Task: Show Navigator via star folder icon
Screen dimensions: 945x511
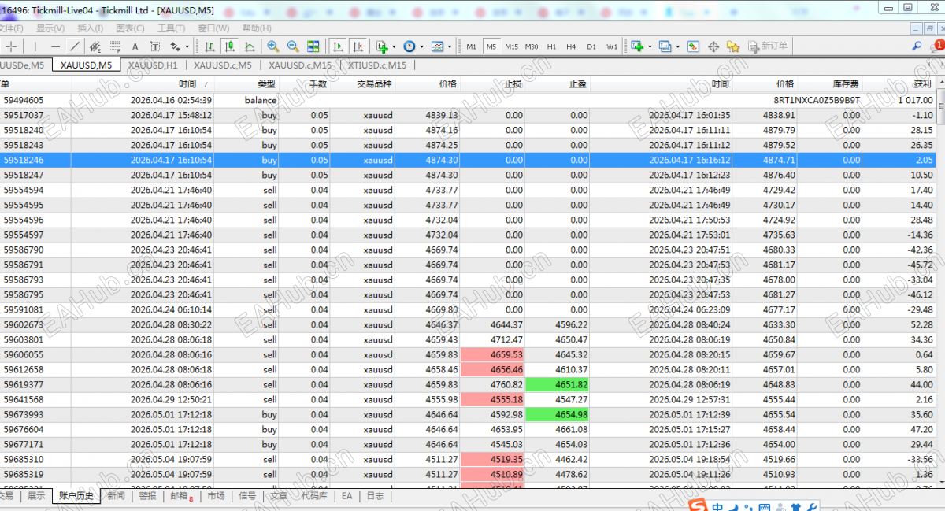Action: pos(733,46)
